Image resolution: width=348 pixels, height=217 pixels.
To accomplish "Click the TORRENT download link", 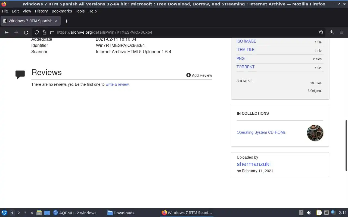I will click(x=246, y=67).
